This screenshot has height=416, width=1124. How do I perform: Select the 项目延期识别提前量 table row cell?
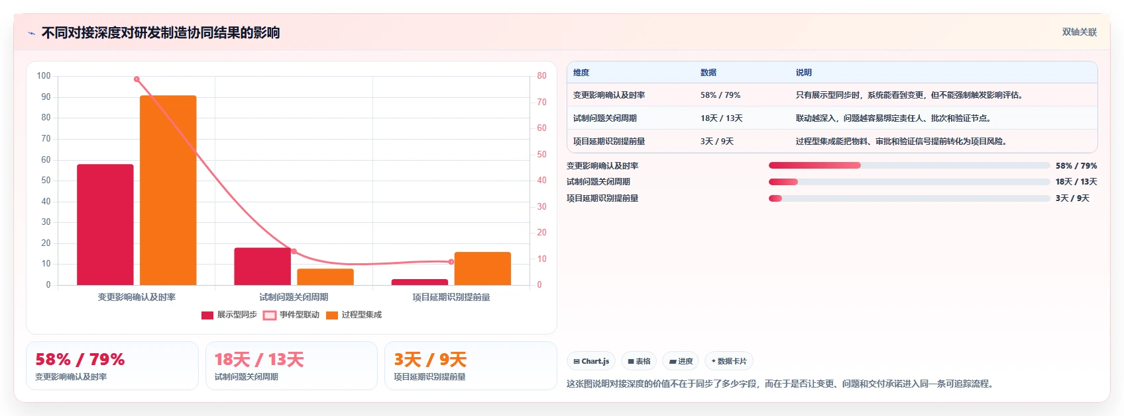pos(609,142)
